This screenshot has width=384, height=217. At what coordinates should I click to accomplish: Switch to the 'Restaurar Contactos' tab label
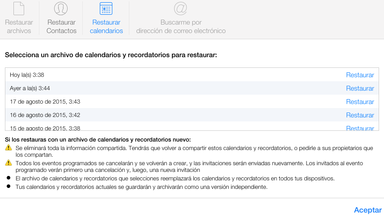pyautogui.click(x=61, y=27)
